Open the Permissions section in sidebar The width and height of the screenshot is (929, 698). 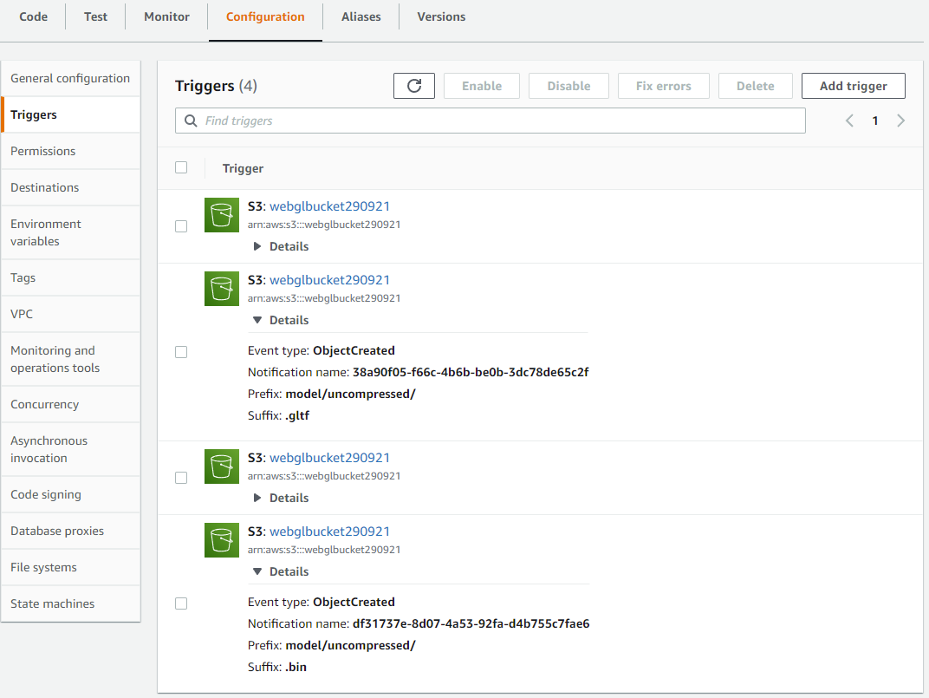tap(43, 151)
